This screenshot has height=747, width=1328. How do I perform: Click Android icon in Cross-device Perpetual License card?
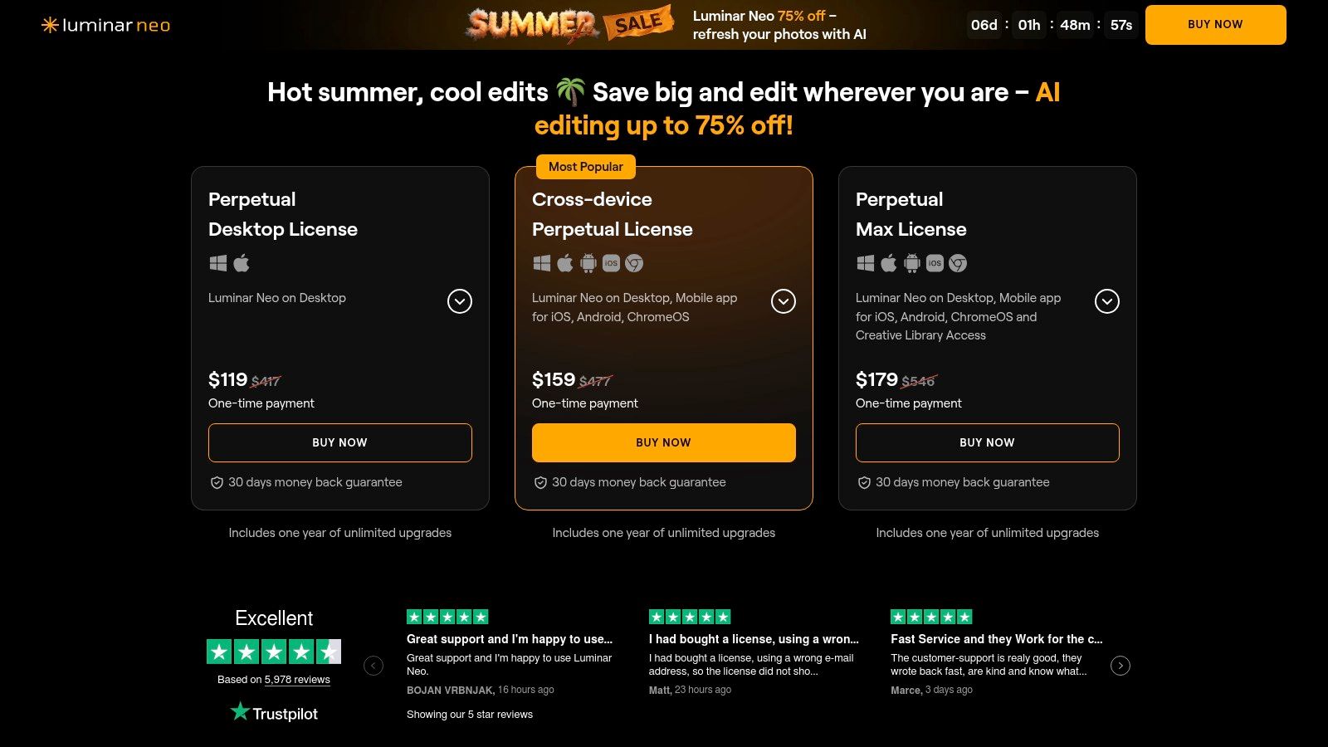tap(588, 263)
